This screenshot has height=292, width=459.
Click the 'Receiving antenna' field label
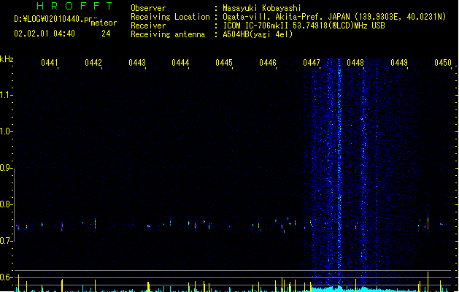[x=168, y=34]
